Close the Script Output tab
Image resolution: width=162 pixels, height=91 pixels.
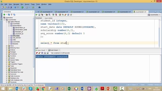point(59,50)
